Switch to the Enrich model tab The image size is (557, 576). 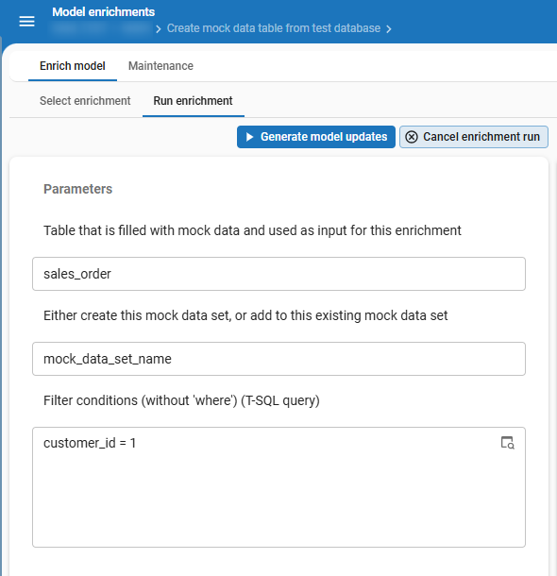(73, 66)
